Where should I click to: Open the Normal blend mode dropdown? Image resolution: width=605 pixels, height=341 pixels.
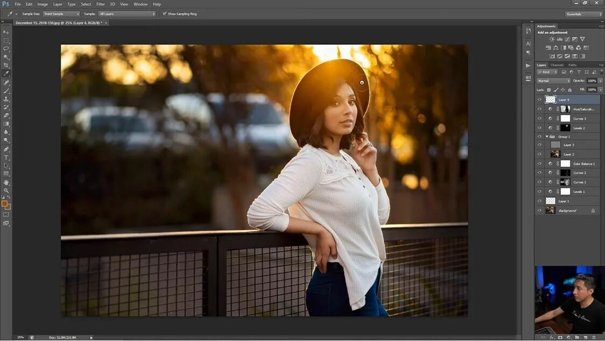point(553,81)
